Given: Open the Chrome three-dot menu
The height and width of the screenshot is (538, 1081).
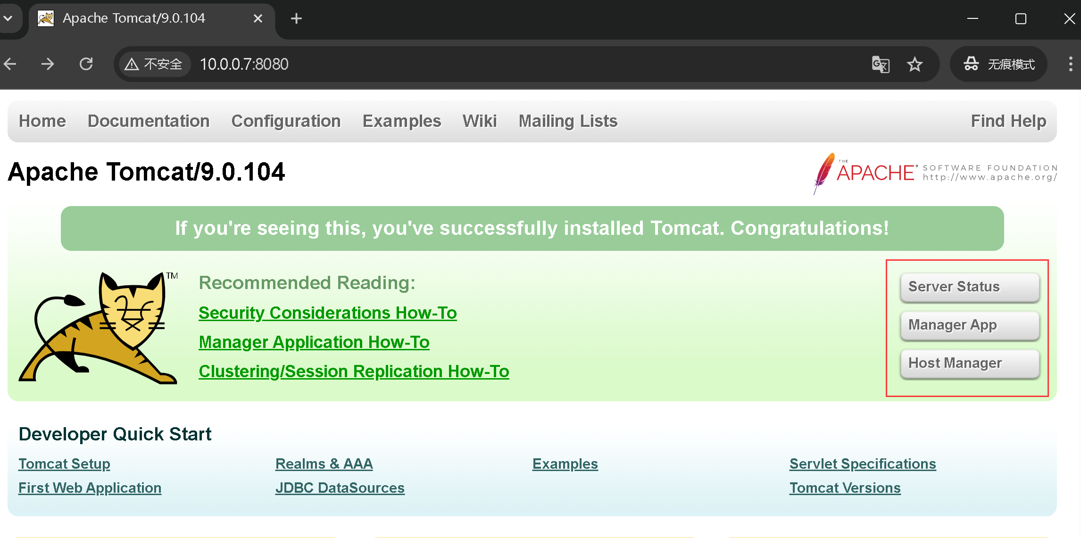Looking at the screenshot, I should point(1070,64).
